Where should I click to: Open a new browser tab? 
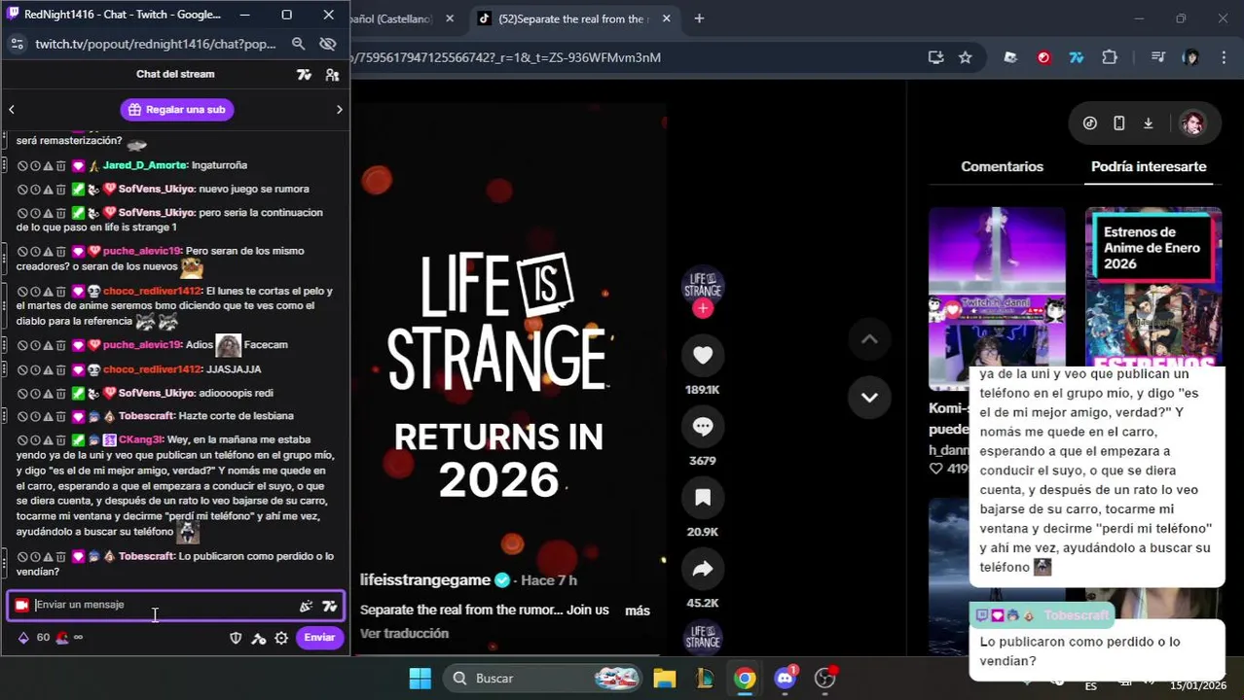[699, 18]
